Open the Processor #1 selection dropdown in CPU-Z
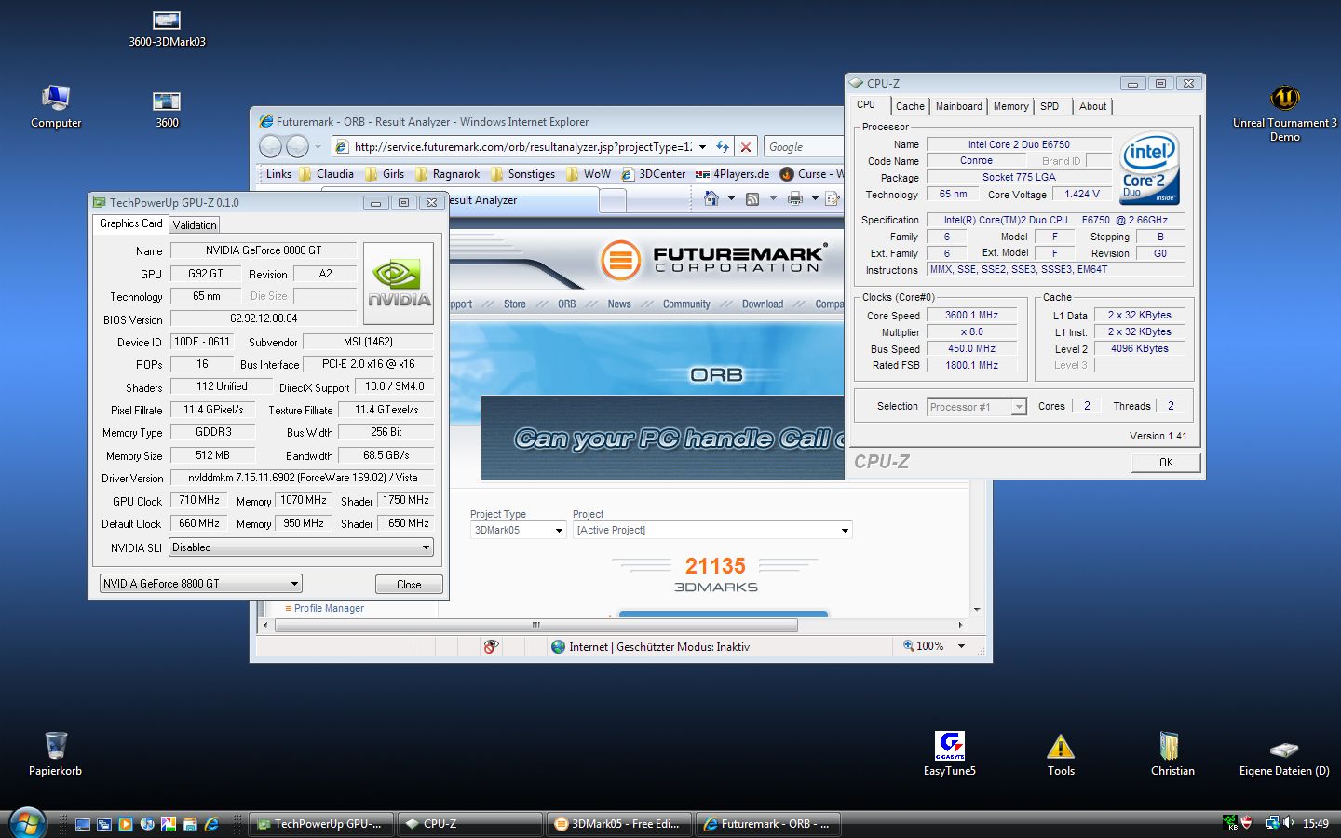The image size is (1341, 838). [977, 407]
